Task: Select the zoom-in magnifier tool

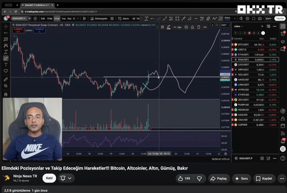Action: [x=6, y=86]
